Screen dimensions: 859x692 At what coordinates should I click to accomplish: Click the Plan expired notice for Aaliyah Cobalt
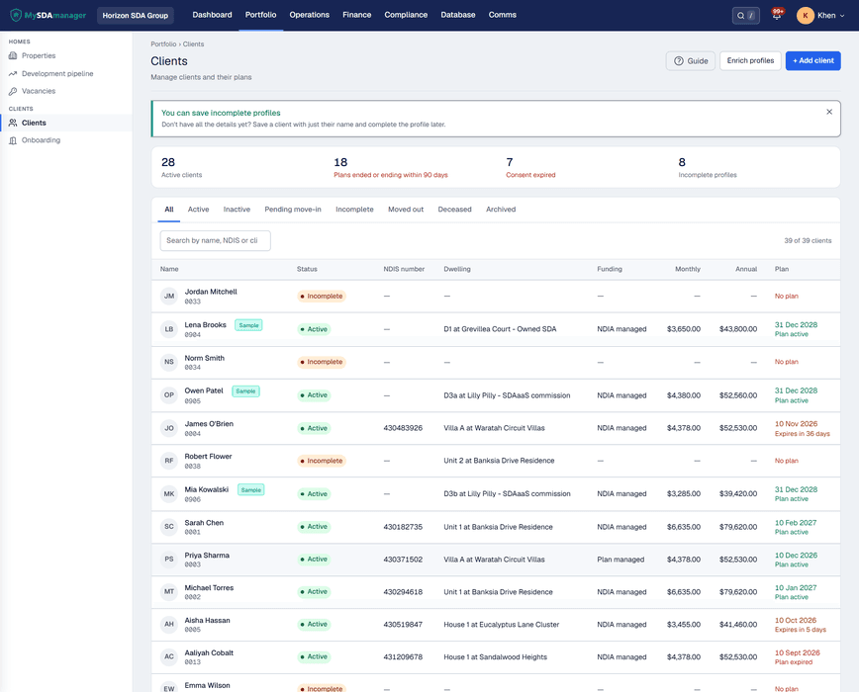tap(794, 662)
